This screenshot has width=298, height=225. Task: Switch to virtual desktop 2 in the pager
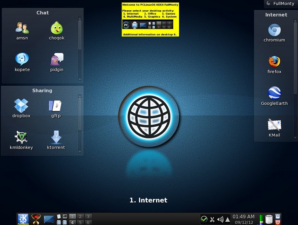coord(80,216)
